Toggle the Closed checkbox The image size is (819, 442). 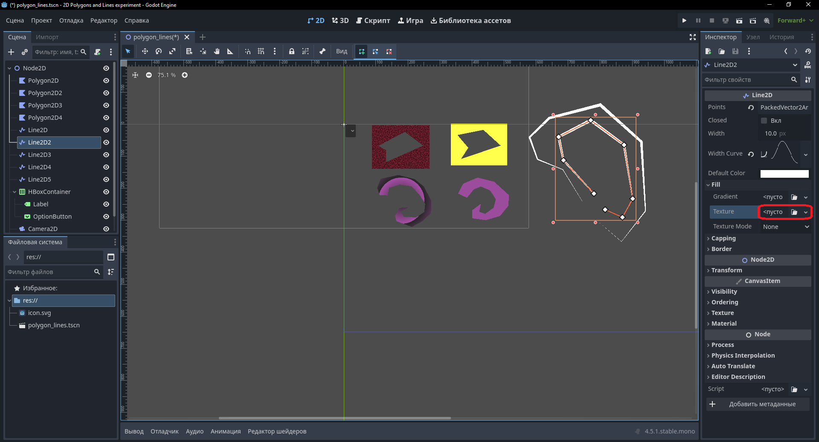(764, 121)
